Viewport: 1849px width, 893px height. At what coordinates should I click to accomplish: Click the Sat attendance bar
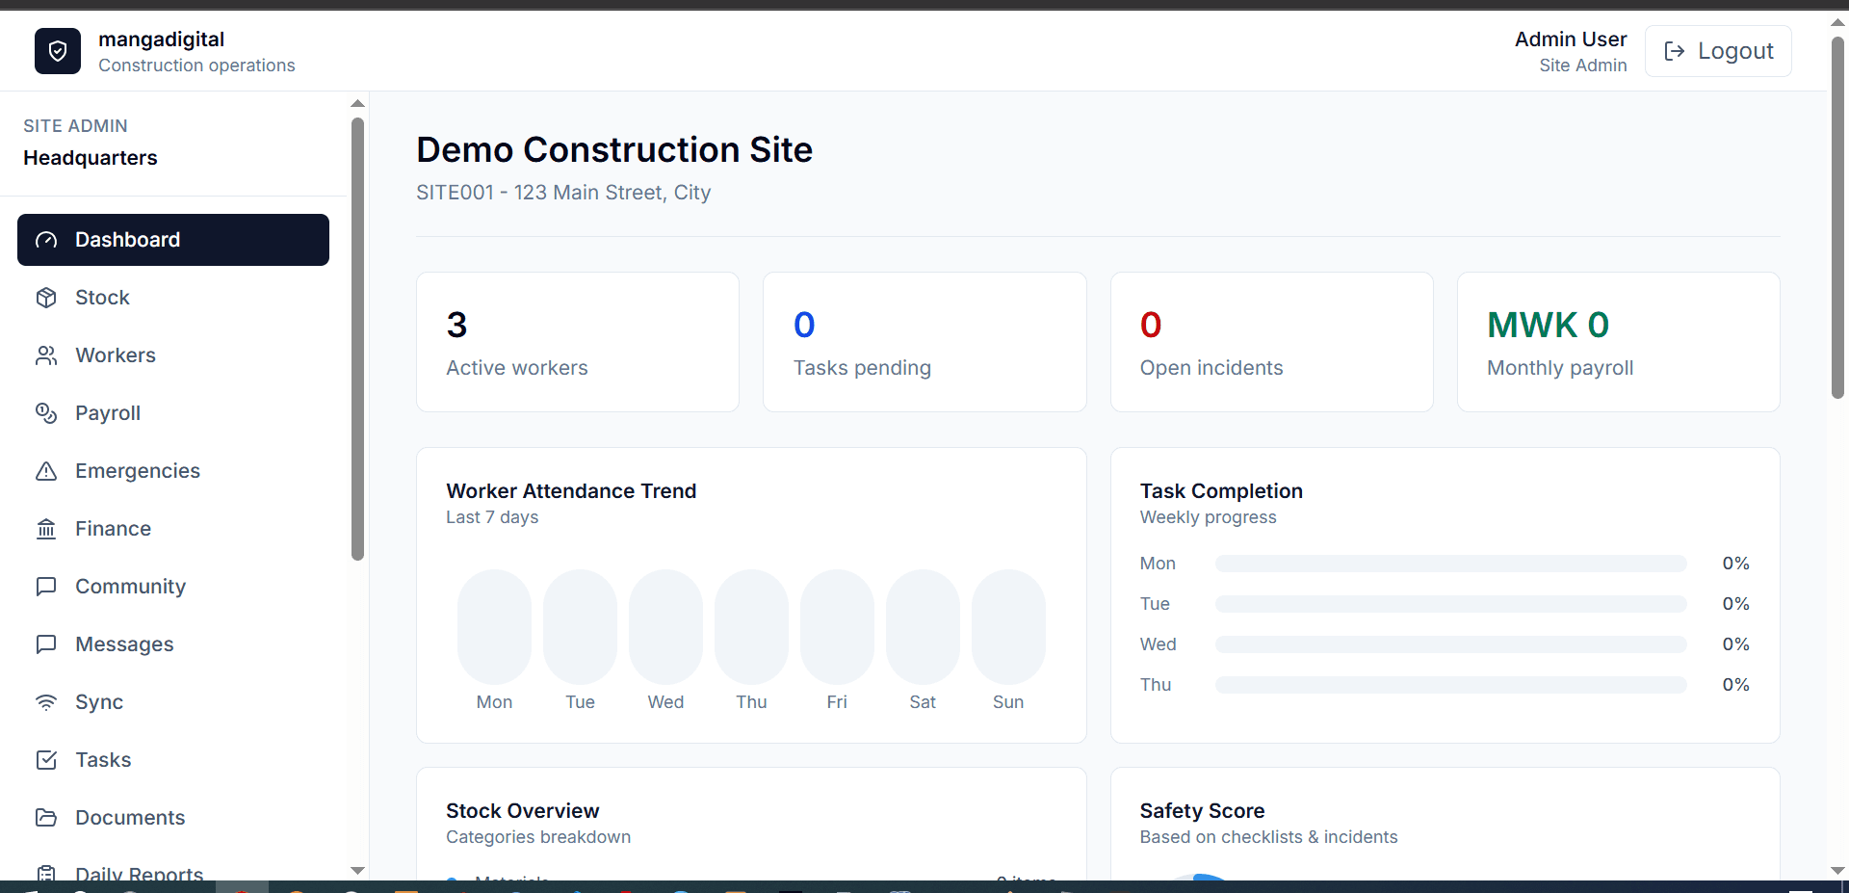click(x=923, y=627)
